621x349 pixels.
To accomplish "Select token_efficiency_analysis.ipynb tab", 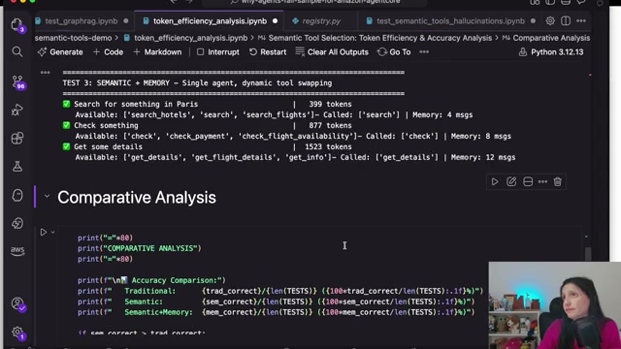I will coord(210,21).
